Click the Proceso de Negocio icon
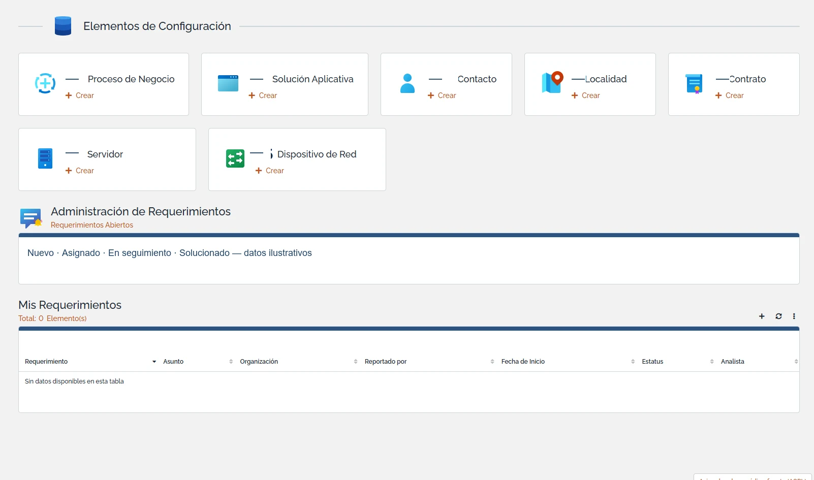Screen dimensions: 814x480 click(45, 83)
